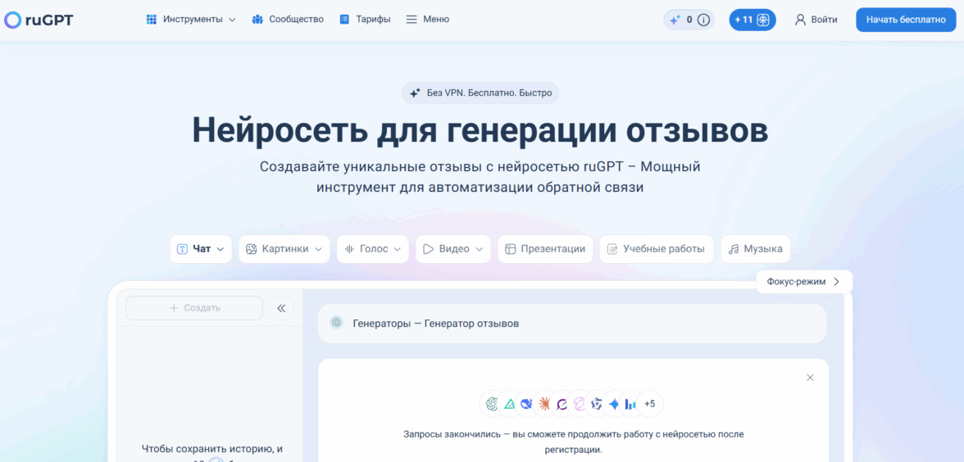
Task: Open the hamburger Меню
Action: tap(427, 20)
